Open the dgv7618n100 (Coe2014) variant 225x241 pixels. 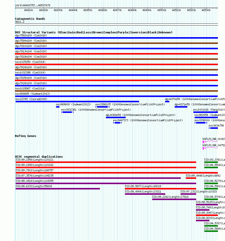coord(31,57)
